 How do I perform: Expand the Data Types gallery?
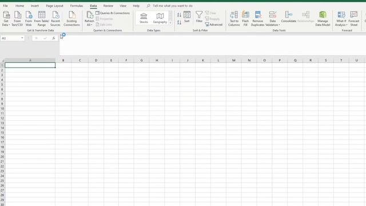point(170,23)
